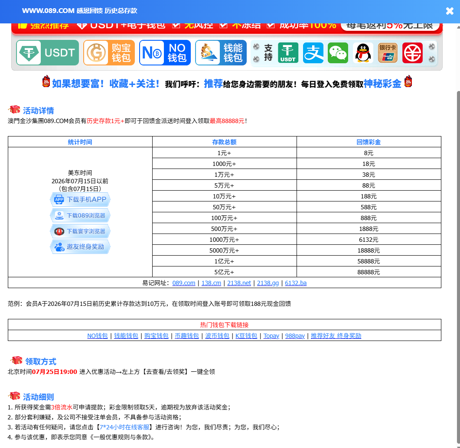Click the Alipay payment icon
The height and width of the screenshot is (448, 460).
point(313,53)
